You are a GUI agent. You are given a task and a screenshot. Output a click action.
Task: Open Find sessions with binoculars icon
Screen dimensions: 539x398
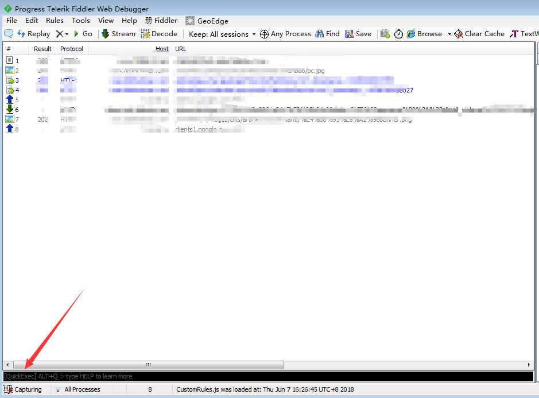point(327,34)
